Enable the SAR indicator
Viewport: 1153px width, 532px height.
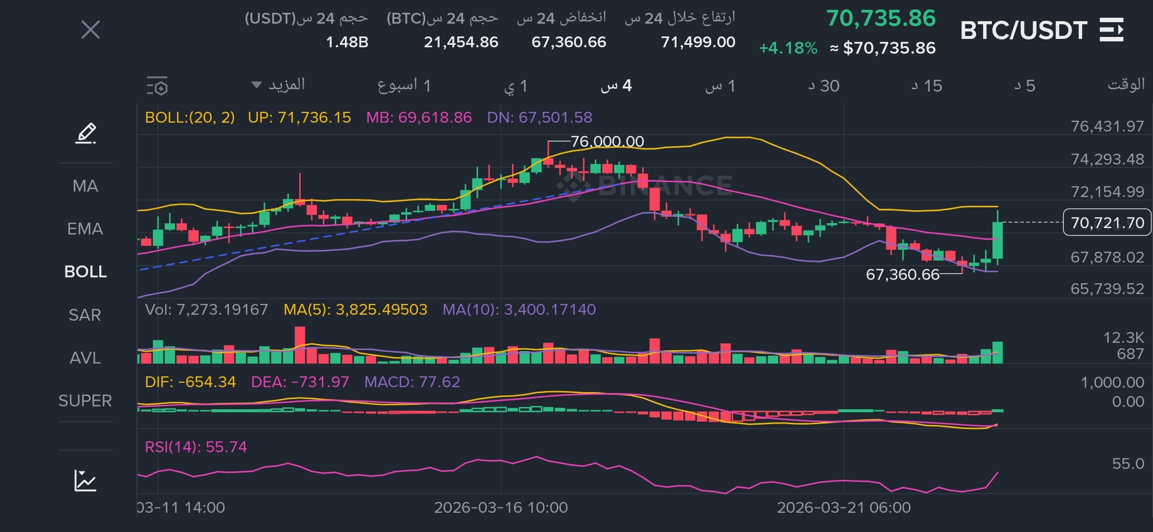85,315
